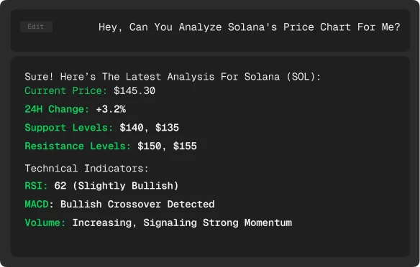Select the Support Levels label
Image resolution: width=420 pixels, height=267 pixels.
click(69, 128)
